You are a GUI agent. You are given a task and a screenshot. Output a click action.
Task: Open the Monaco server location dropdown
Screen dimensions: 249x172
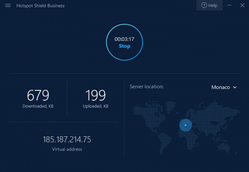(x=224, y=87)
